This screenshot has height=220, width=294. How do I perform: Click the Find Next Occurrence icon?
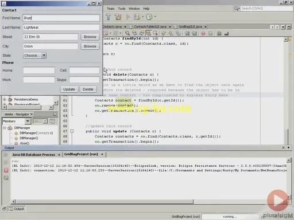click(x=142, y=33)
